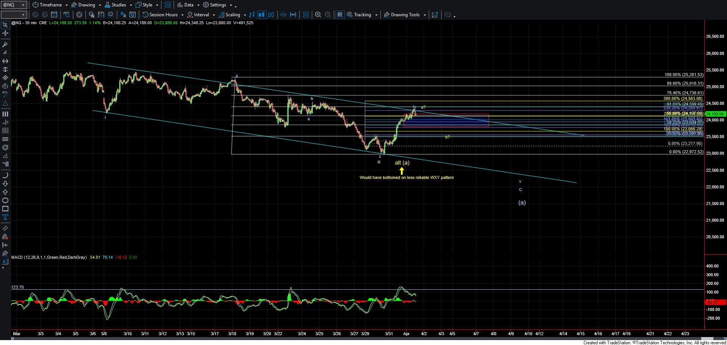
Task: Toggle the chart grid display button
Action: click(x=340, y=15)
